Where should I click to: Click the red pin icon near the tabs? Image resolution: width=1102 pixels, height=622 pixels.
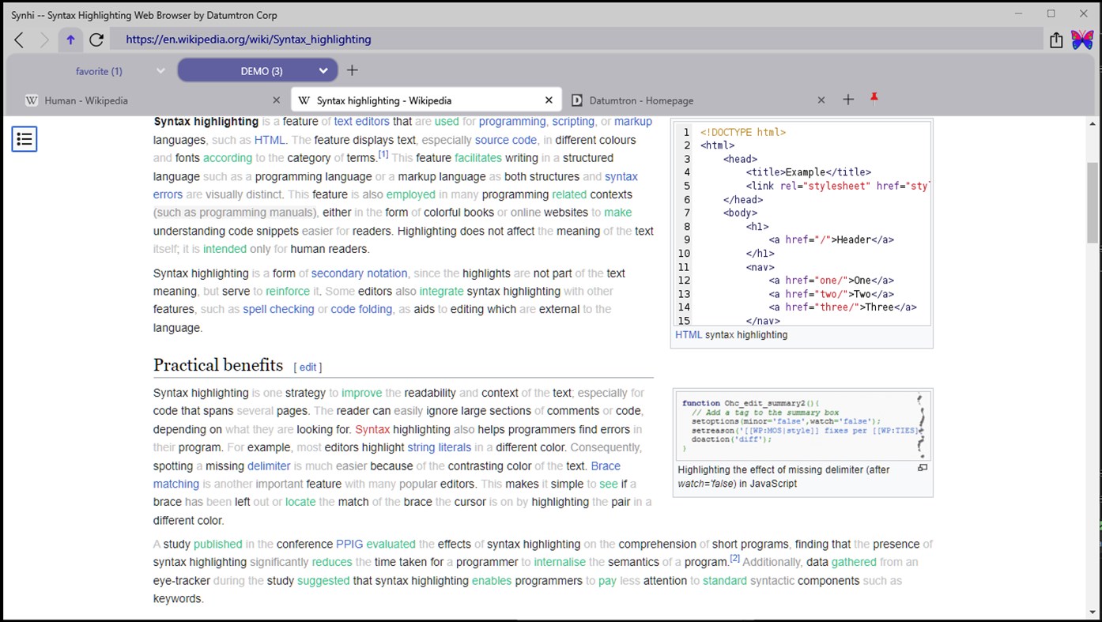(874, 96)
